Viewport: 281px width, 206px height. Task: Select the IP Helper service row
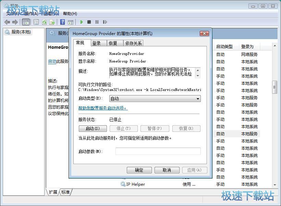[190, 184]
